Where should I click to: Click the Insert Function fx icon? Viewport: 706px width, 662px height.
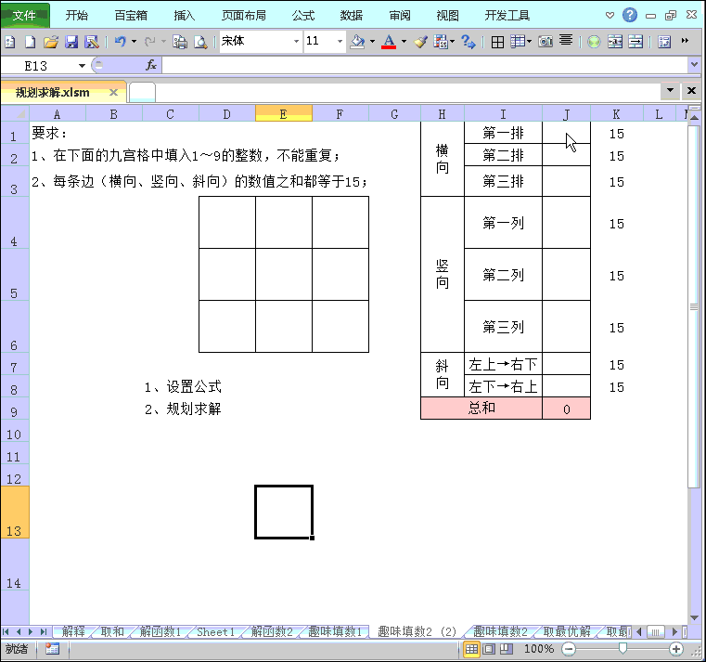tap(151, 65)
